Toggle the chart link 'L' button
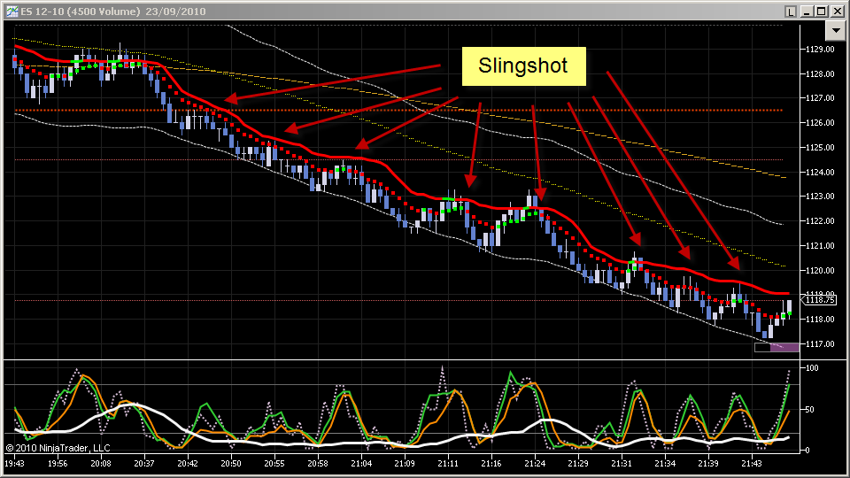 click(x=791, y=12)
